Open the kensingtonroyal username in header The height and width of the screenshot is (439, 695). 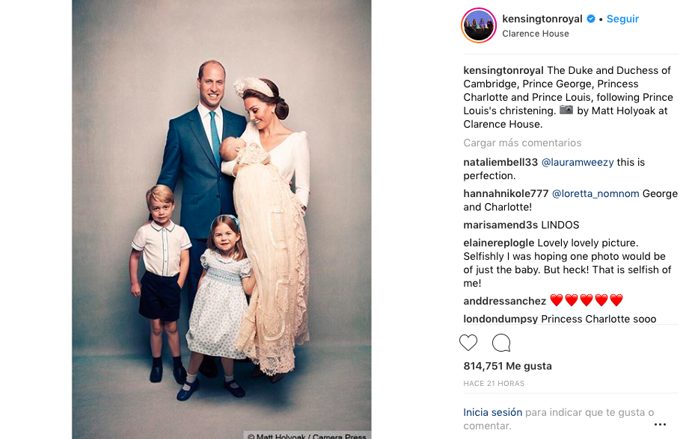[x=542, y=19]
